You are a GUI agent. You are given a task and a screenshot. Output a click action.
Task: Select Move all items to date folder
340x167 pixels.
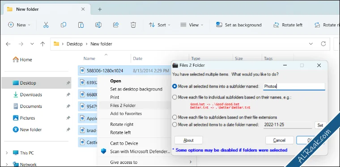(174, 125)
